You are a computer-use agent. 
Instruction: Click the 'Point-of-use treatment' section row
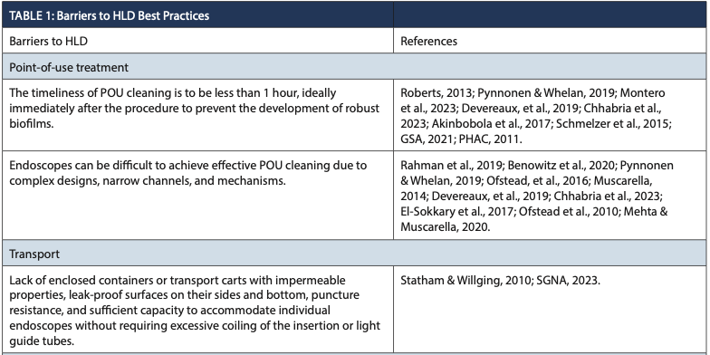pos(354,67)
